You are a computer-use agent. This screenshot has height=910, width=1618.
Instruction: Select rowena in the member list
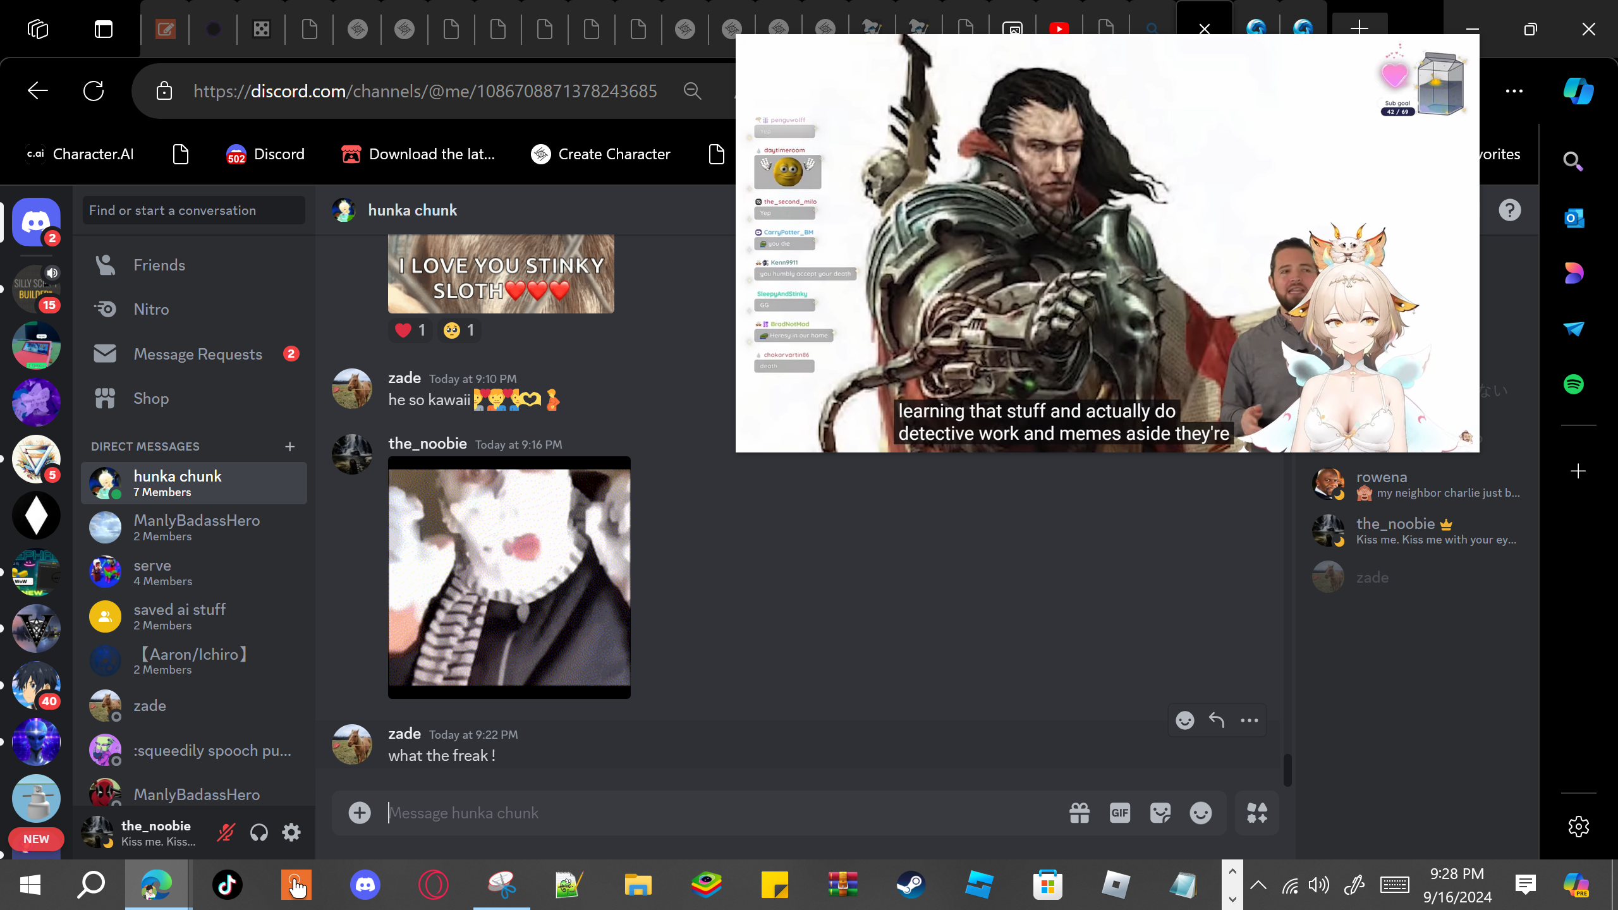pyautogui.click(x=1416, y=484)
